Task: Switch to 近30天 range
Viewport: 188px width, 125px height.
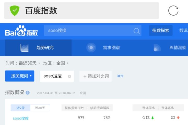Action: (40, 108)
